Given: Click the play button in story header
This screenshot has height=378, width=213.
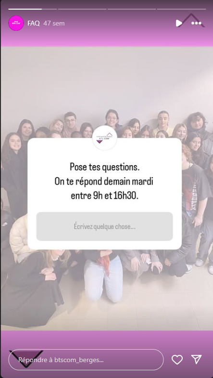Looking at the screenshot, I should click(179, 23).
